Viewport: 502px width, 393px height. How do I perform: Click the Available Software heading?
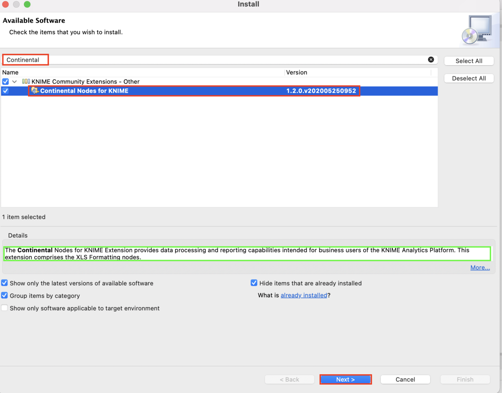click(34, 20)
